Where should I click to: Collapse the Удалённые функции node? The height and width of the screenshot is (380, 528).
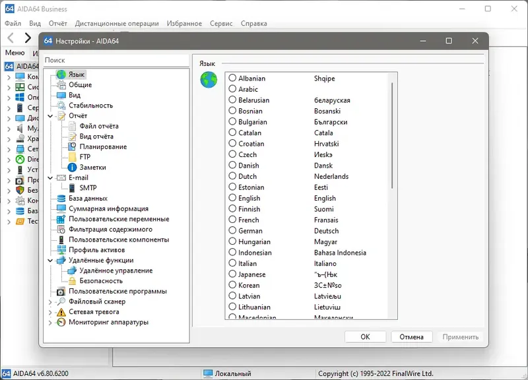click(50, 261)
